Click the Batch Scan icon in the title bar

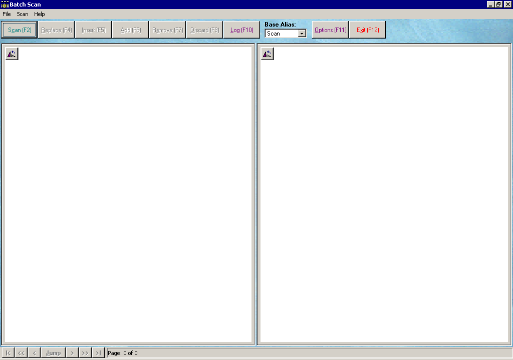[4, 4]
